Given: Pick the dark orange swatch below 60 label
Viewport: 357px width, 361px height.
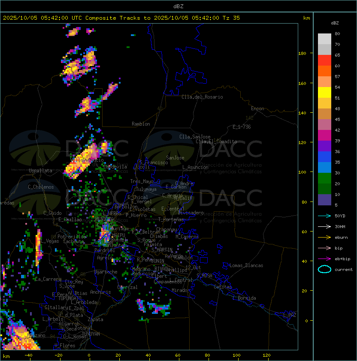Looking at the screenshot, I should [x=324, y=71].
